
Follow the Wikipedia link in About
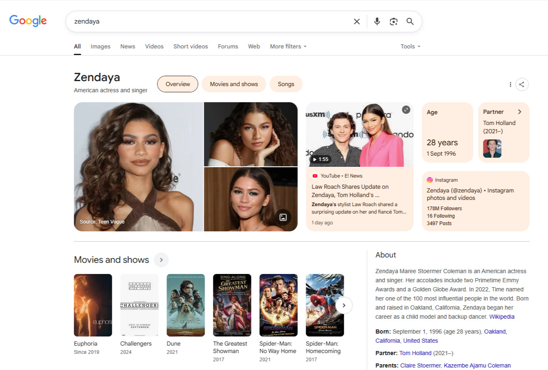point(502,317)
